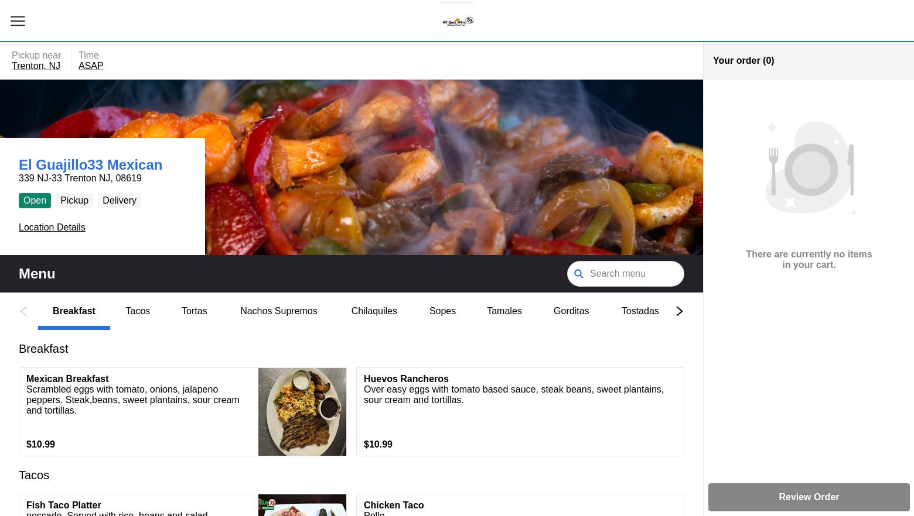The height and width of the screenshot is (516, 914).
Task: Click the search magnifier icon
Action: pyautogui.click(x=578, y=274)
